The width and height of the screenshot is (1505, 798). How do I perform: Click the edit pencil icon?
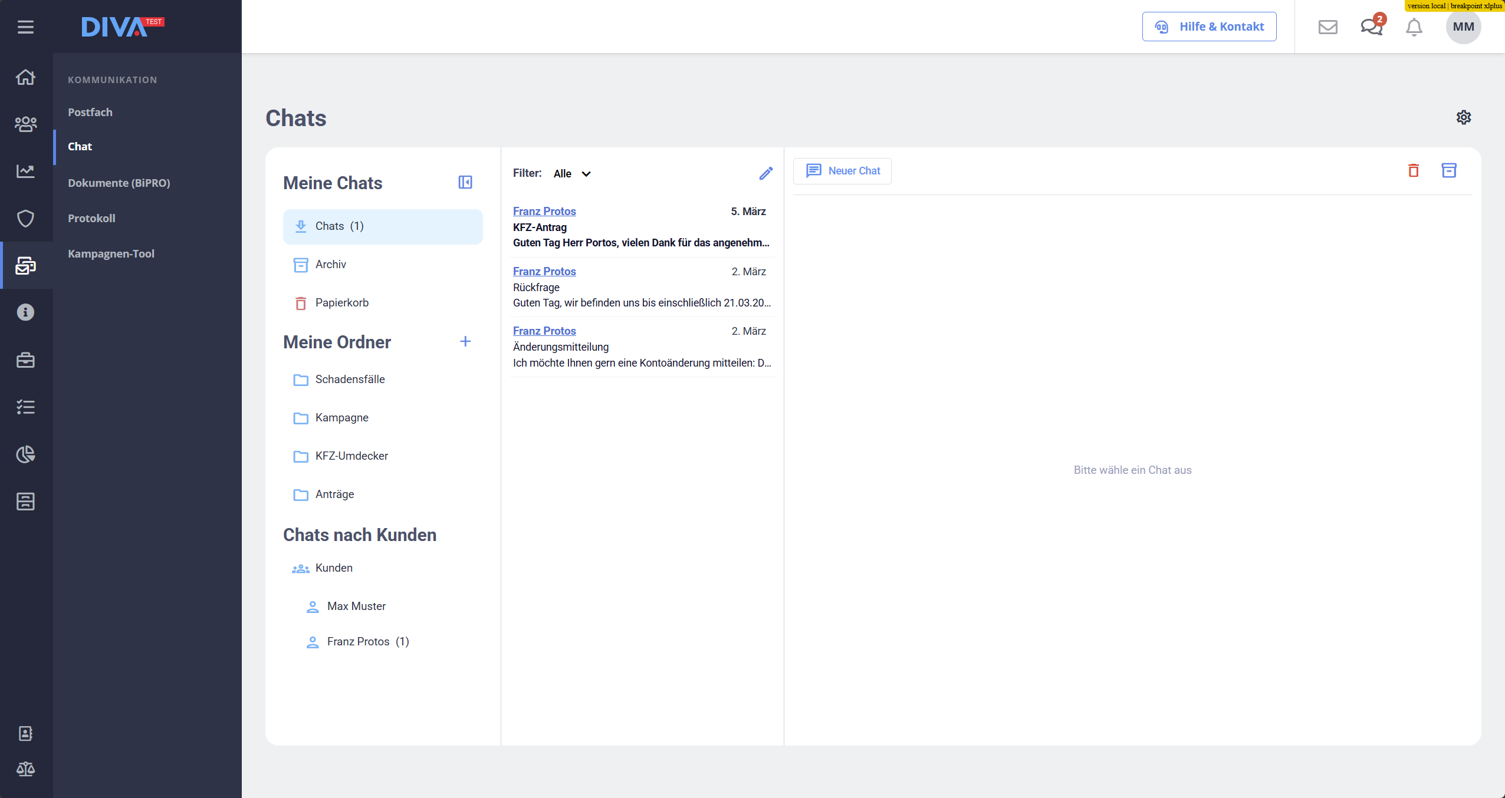pyautogui.click(x=765, y=173)
